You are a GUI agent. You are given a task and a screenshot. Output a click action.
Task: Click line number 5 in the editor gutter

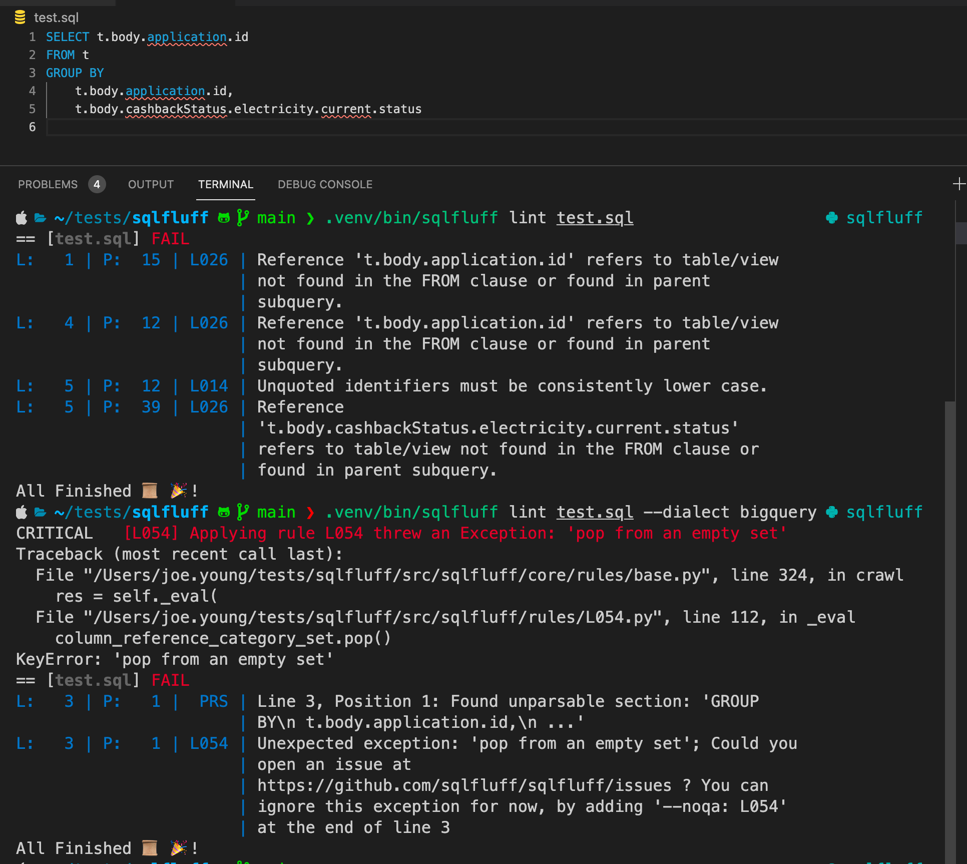[32, 109]
